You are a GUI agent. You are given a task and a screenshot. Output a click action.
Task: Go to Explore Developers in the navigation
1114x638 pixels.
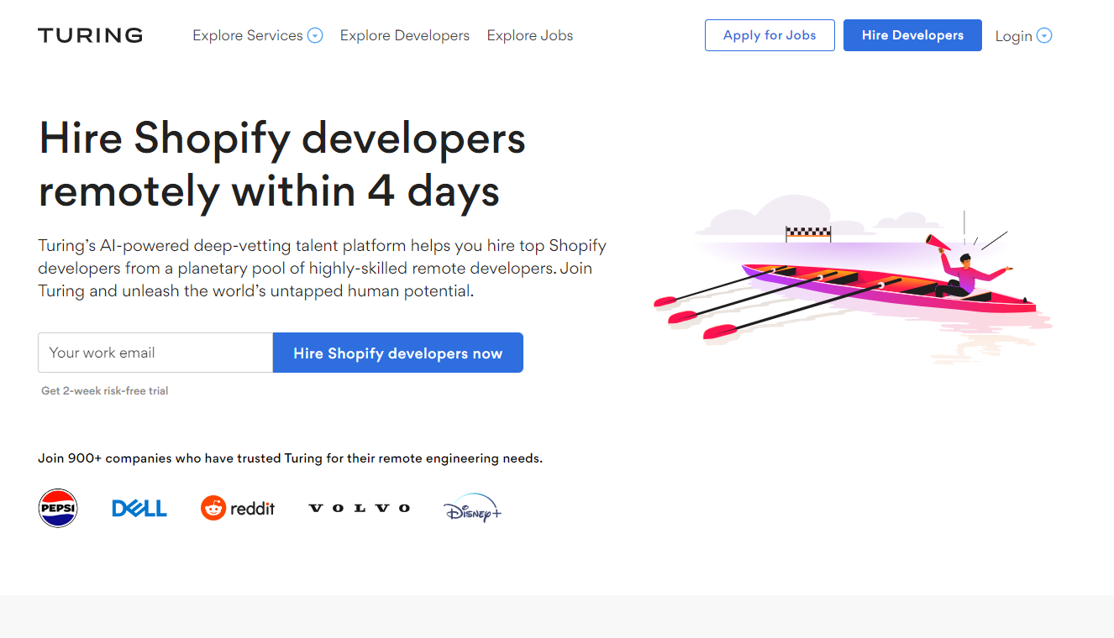(404, 35)
